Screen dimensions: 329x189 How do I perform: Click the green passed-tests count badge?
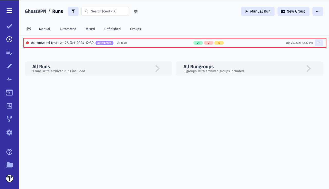198,43
